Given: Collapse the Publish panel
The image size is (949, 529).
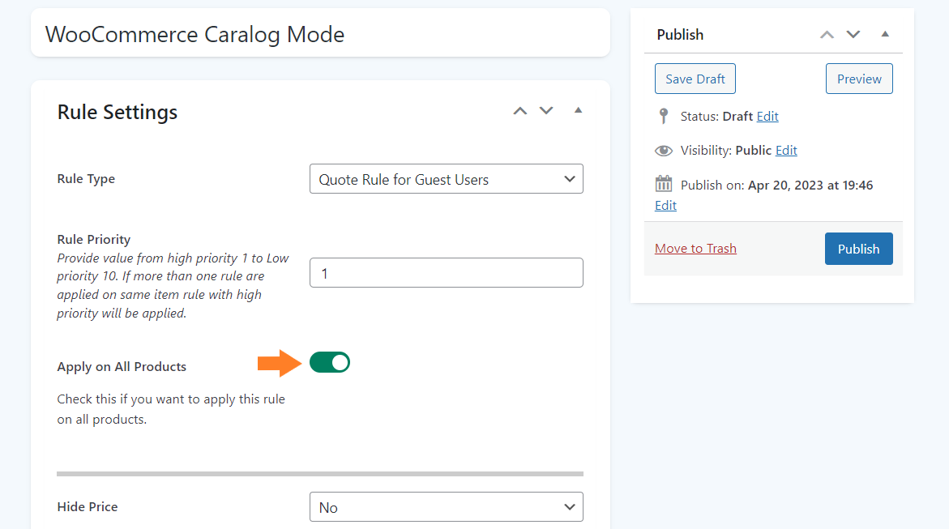Looking at the screenshot, I should (885, 34).
